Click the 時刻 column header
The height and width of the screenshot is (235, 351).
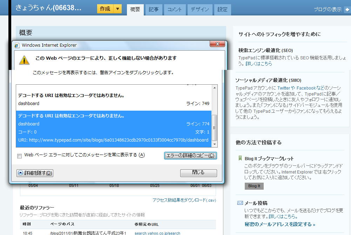[27, 224]
